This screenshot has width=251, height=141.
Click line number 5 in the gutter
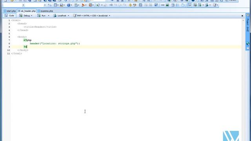pyautogui.click(x=9, y=34)
